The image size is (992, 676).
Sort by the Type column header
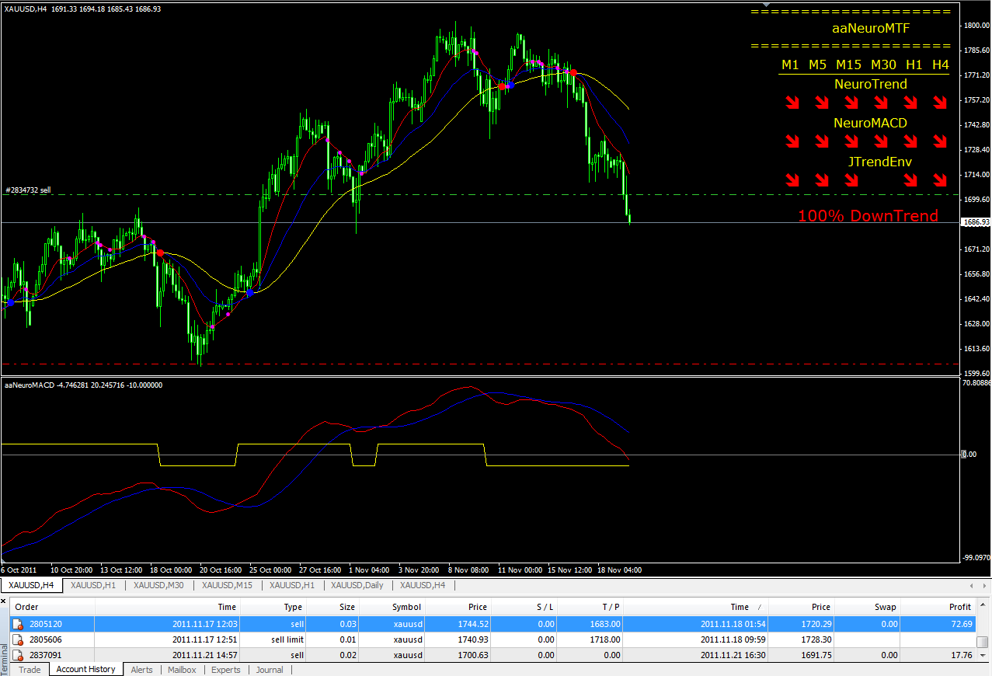[x=275, y=607]
